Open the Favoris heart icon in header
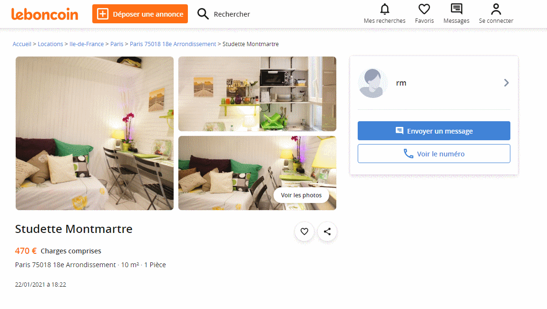Image resolution: width=547 pixels, height=309 pixels. [424, 9]
